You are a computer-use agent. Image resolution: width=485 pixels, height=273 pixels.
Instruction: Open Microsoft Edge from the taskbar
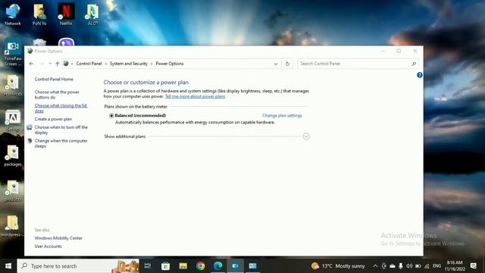(x=218, y=266)
